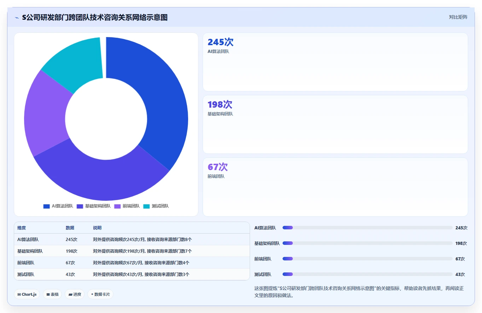This screenshot has width=482, height=313.
Task: Click the 前端团队 progress bar
Action: click(x=367, y=259)
